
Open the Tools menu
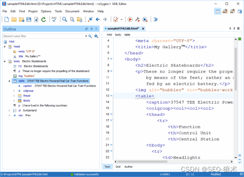59,12
